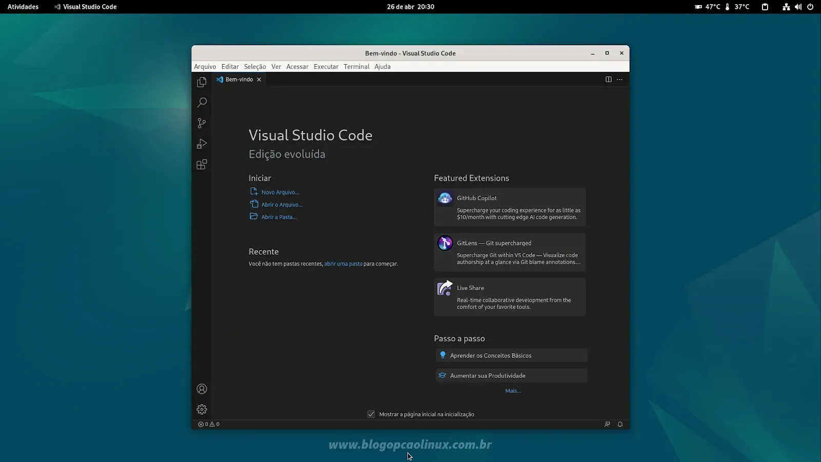This screenshot has height=462, width=821.
Task: Open the Source Control view icon
Action: click(202, 123)
